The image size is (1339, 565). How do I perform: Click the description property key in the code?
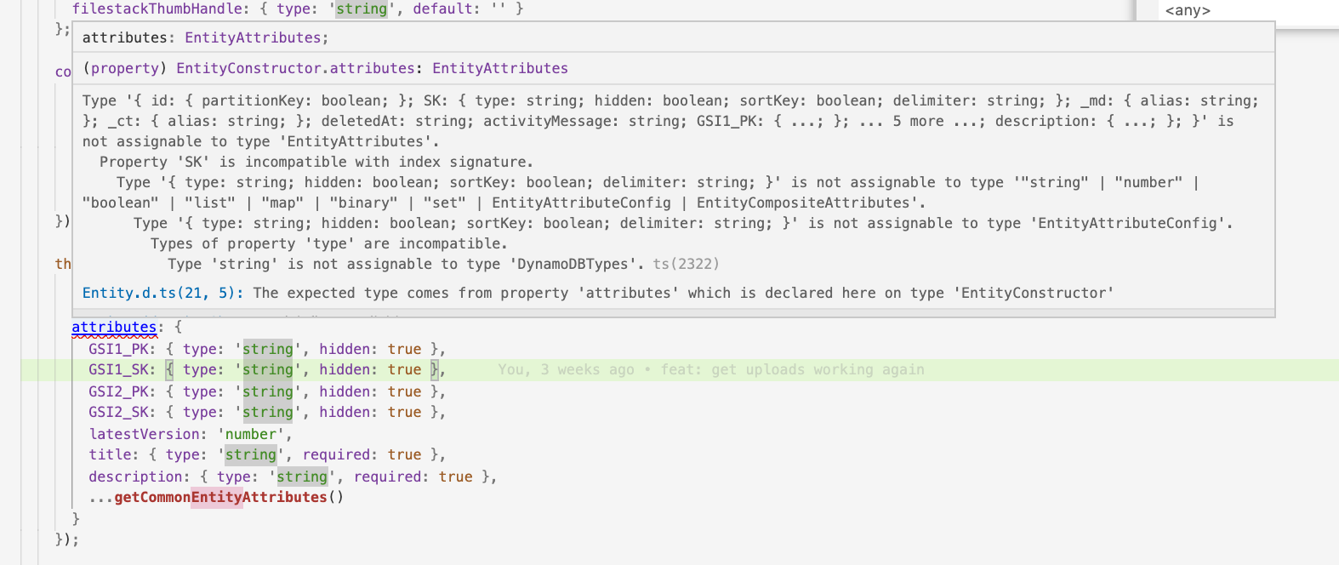pyautogui.click(x=135, y=477)
